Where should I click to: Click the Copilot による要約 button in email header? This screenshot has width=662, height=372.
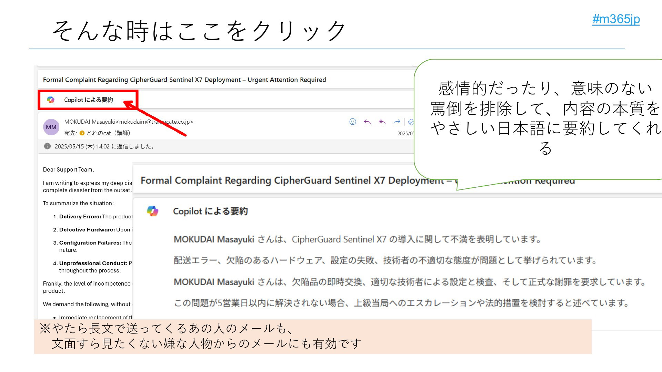pos(88,100)
